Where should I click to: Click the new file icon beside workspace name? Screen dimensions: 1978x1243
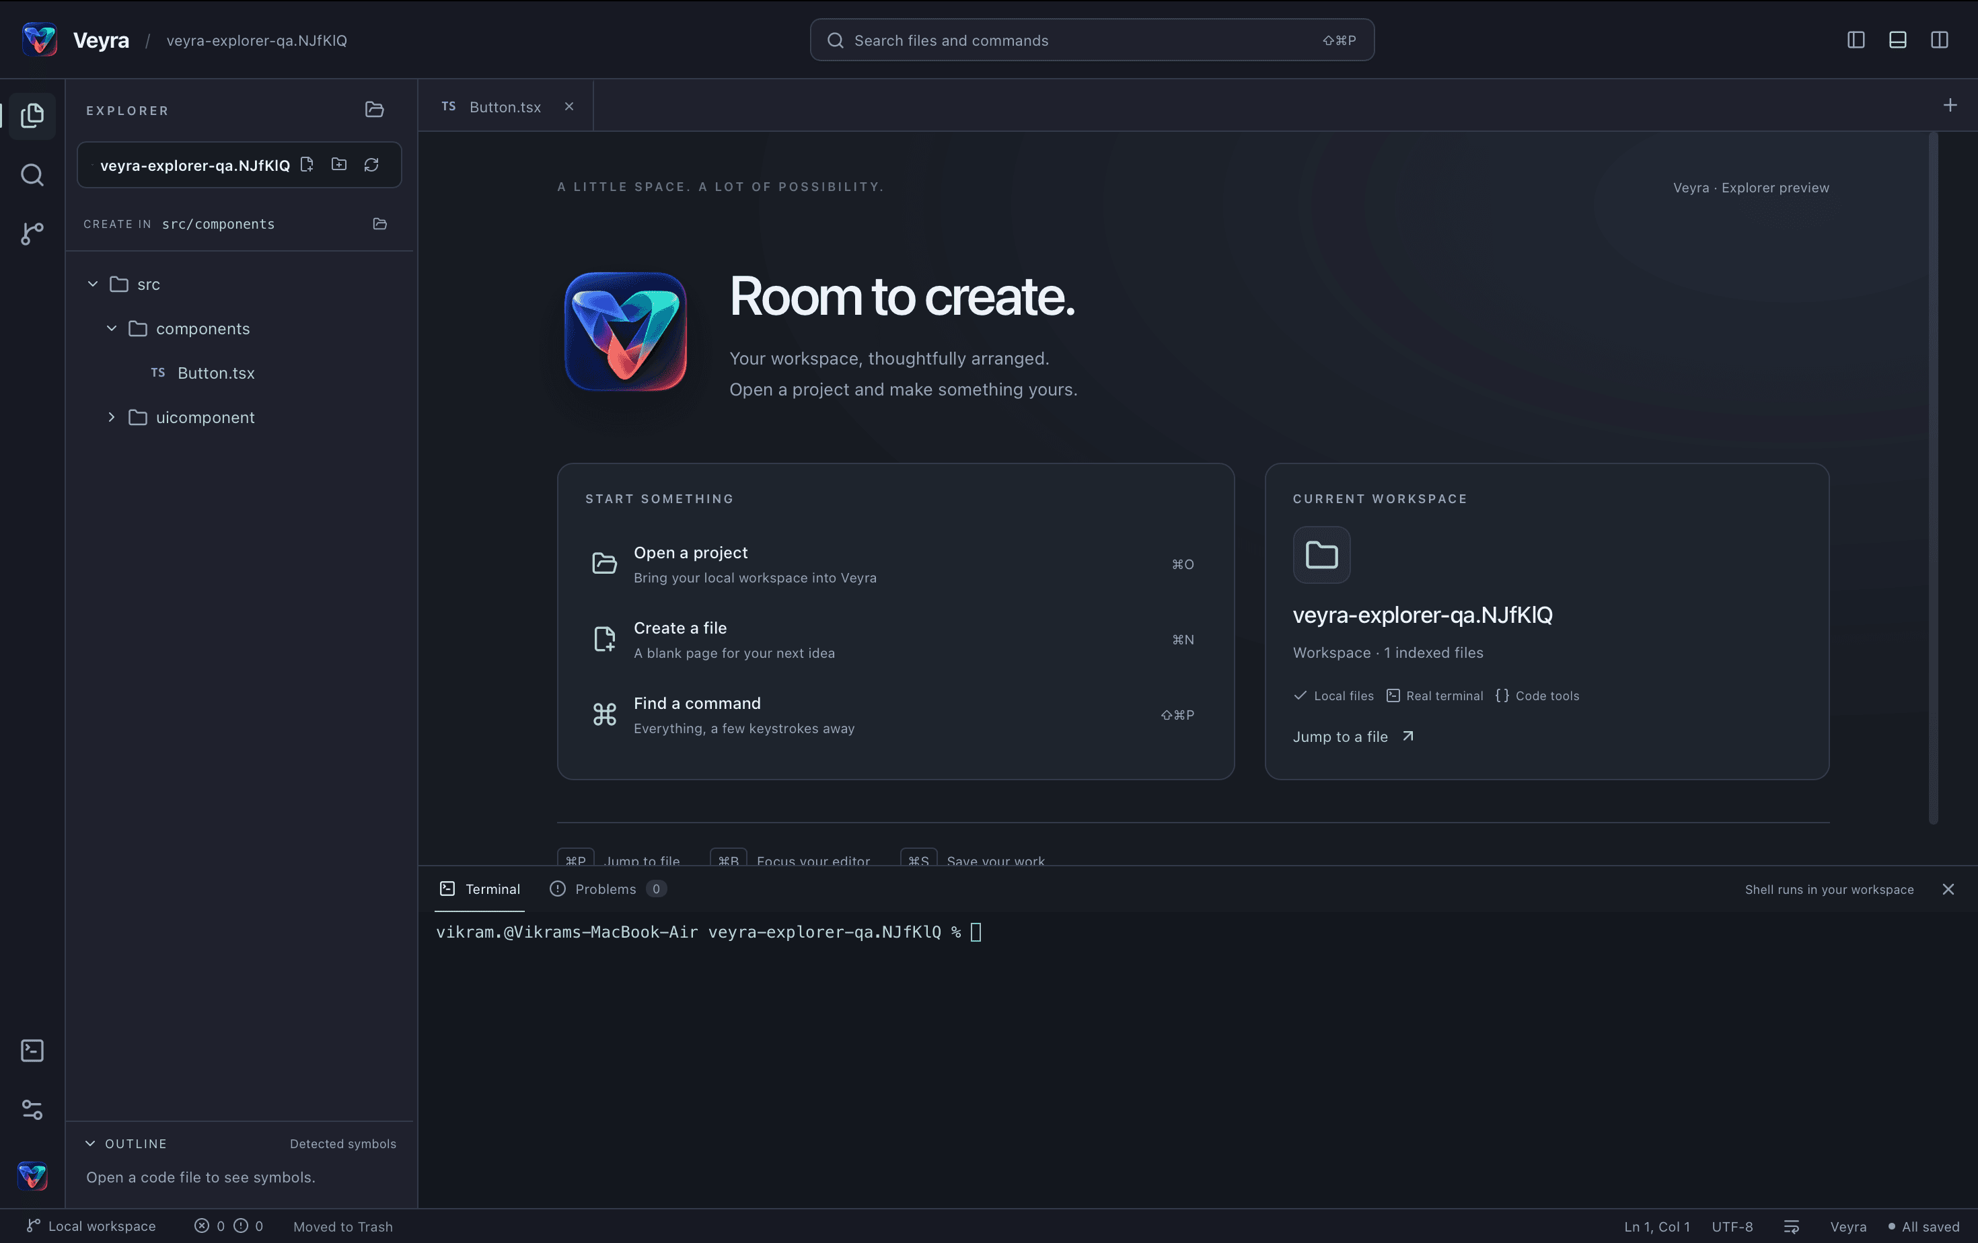pyautogui.click(x=307, y=164)
